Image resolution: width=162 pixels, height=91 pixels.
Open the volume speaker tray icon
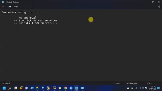(x=143, y=88)
